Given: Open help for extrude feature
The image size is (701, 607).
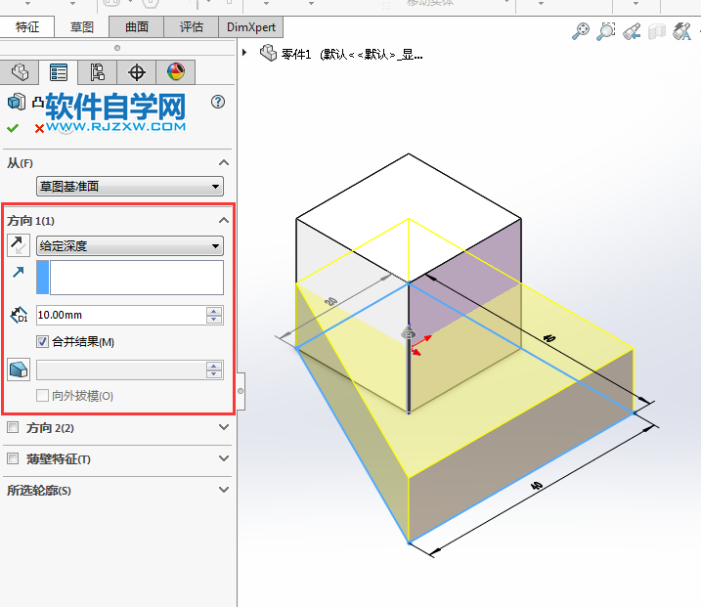Looking at the screenshot, I should [x=218, y=103].
